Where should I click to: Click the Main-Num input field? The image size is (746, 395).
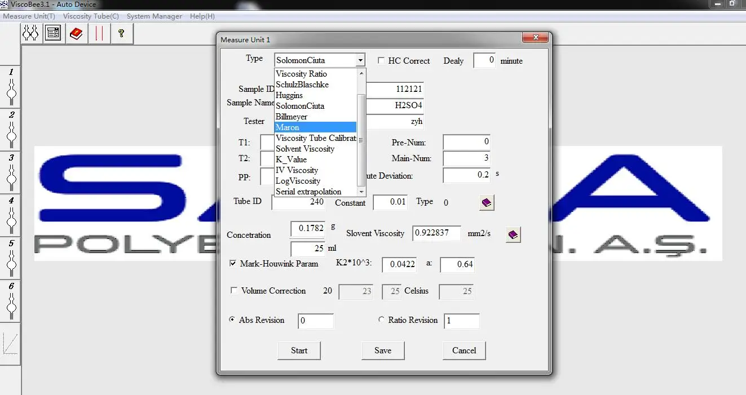coord(466,158)
